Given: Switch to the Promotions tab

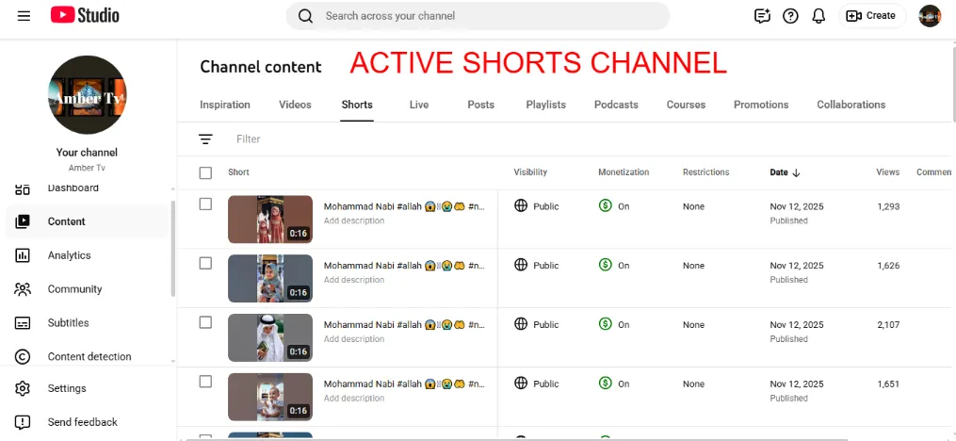Looking at the screenshot, I should (x=761, y=105).
